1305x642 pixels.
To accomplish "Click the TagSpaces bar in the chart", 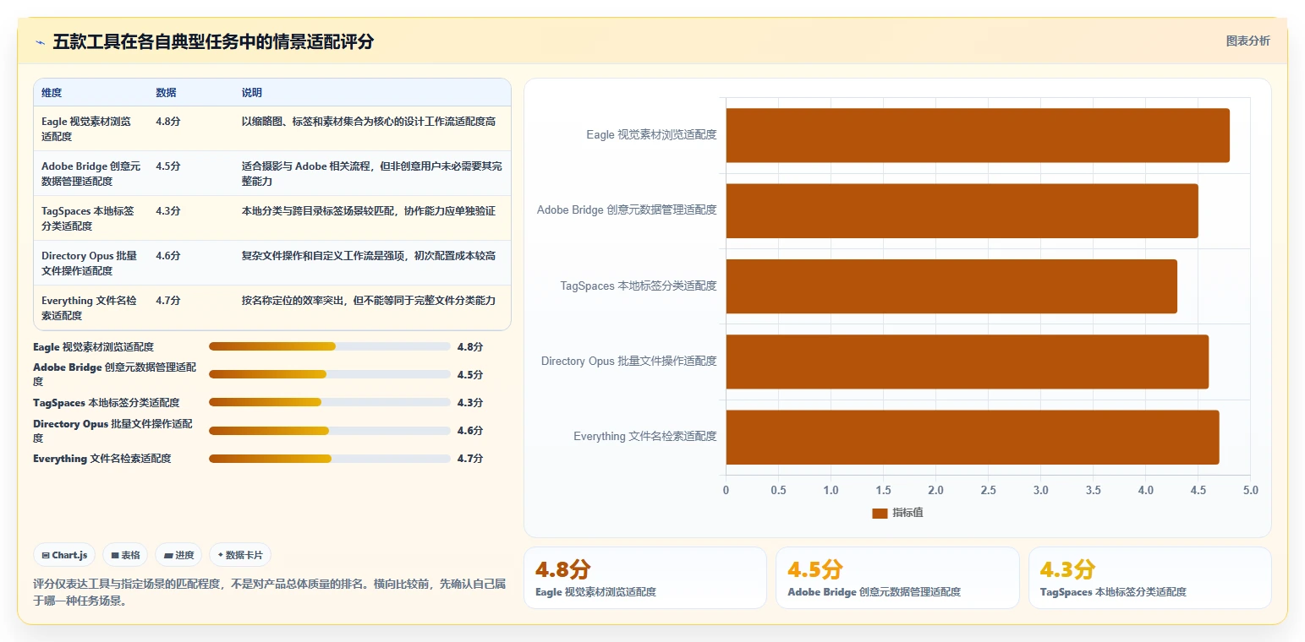I will 951,286.
